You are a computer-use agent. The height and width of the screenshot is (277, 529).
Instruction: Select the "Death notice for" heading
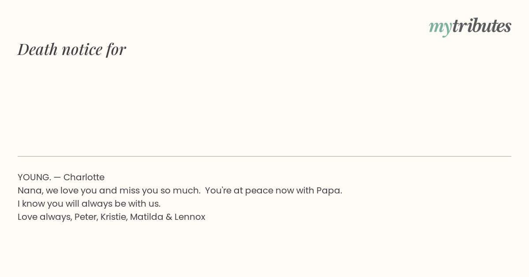pos(72,49)
